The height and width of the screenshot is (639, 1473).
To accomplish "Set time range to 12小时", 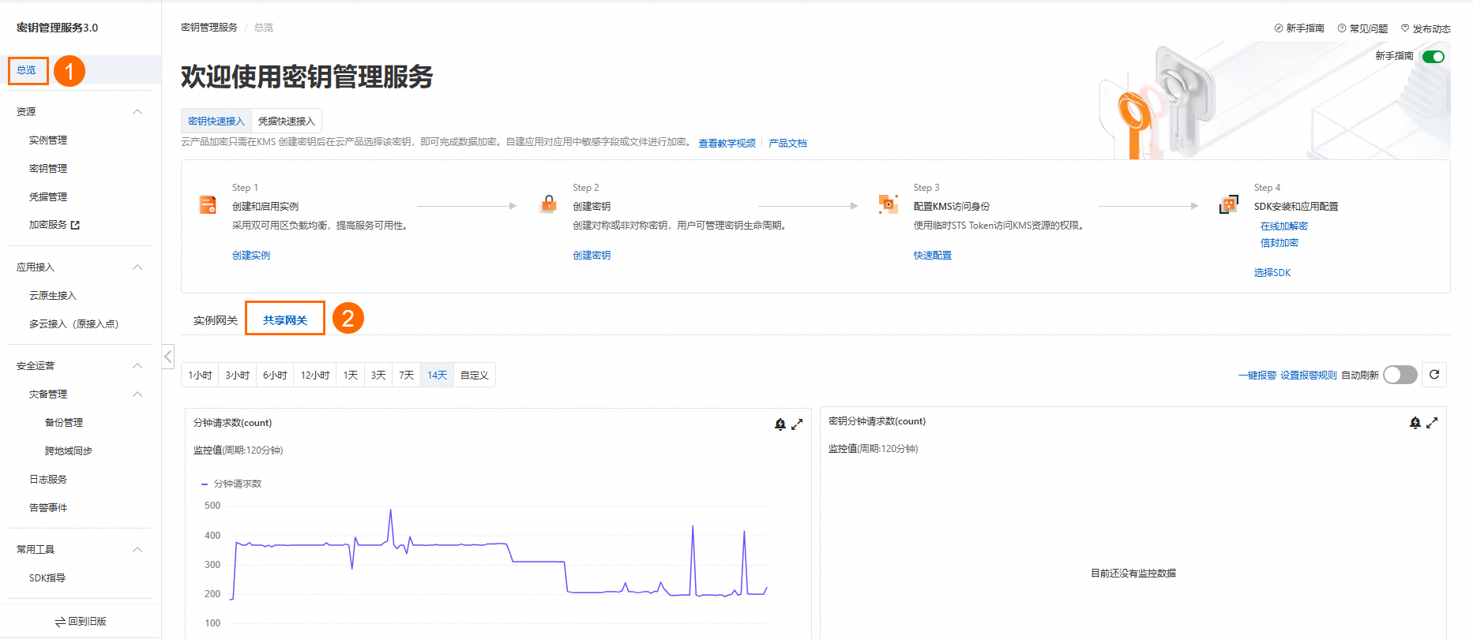I will tap(315, 375).
